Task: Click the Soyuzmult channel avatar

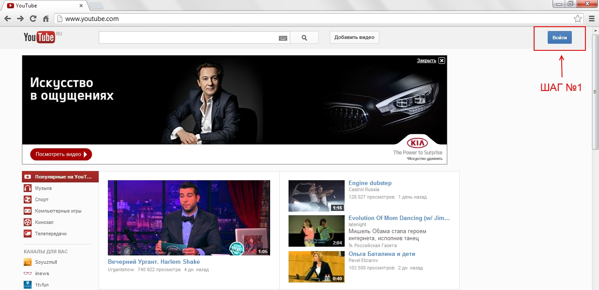Action: pyautogui.click(x=28, y=262)
